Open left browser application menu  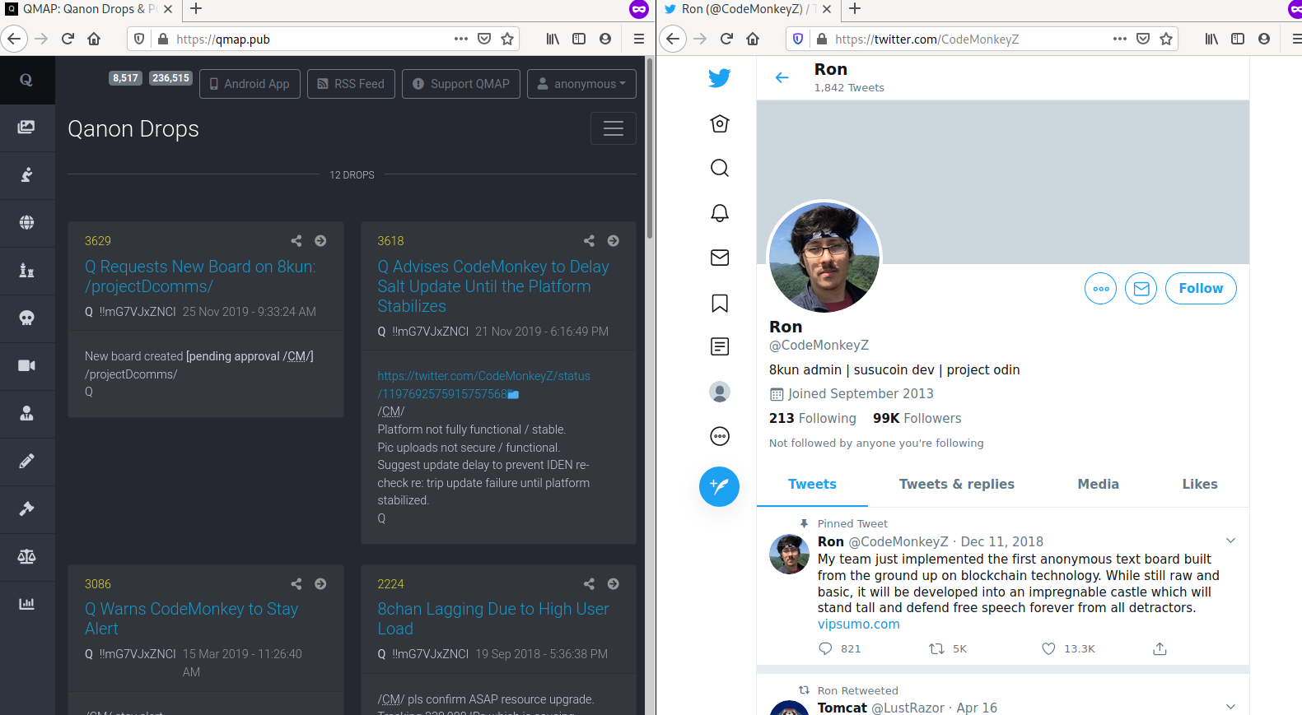coord(638,39)
